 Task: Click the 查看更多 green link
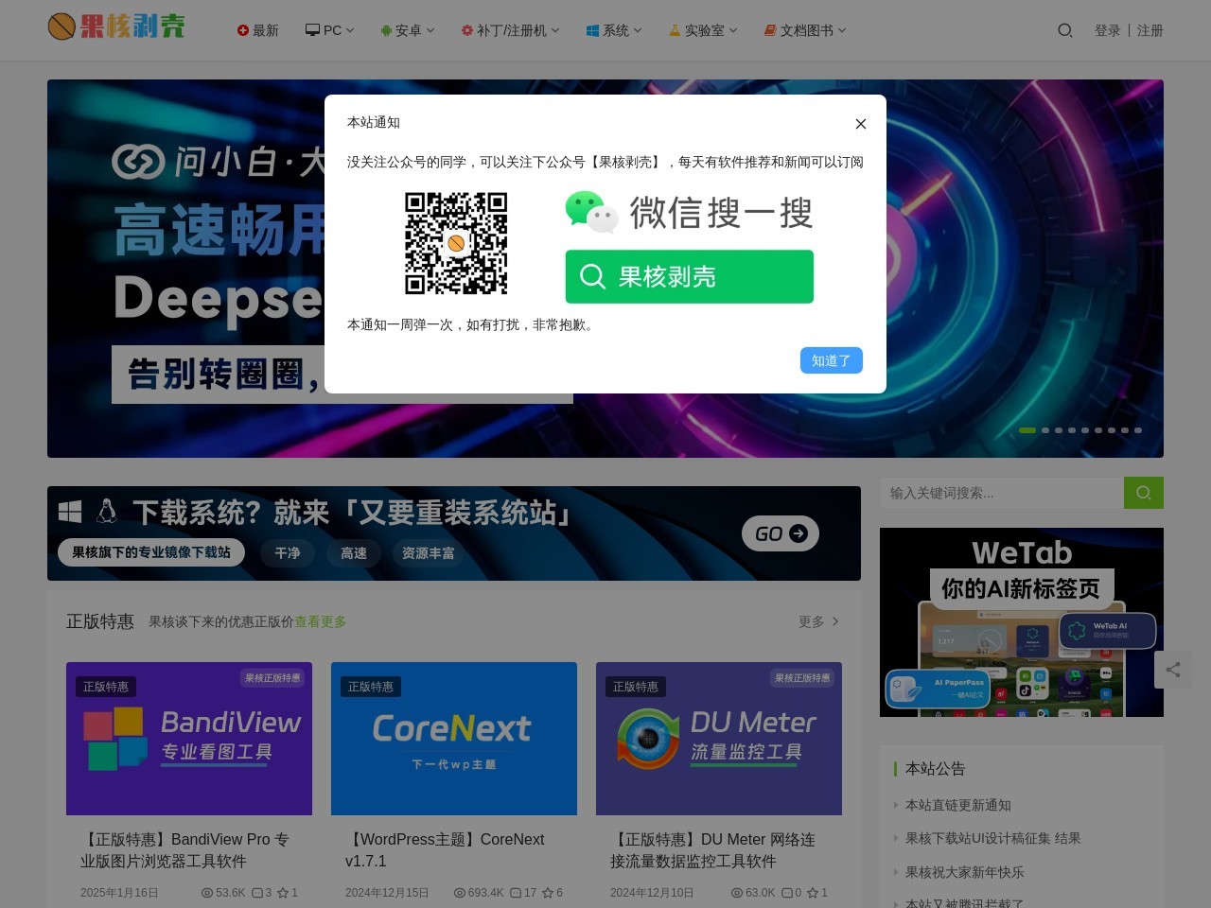coord(321,621)
